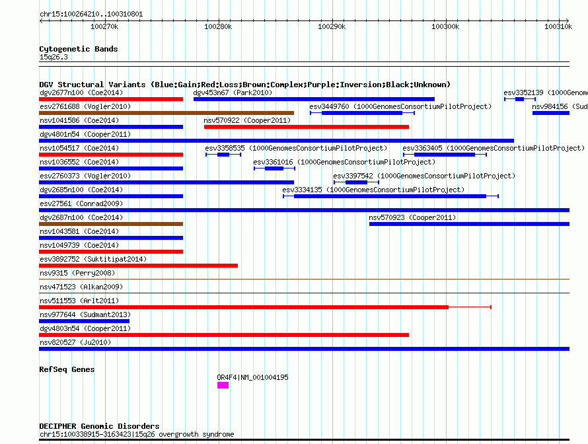Image resolution: width=588 pixels, height=444 pixels.
Task: Click the nsv471523 (Alkan2009) label
Action: pos(81,287)
